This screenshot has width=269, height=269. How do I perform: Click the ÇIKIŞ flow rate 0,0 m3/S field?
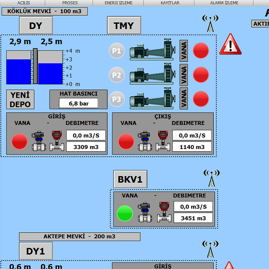(x=192, y=135)
